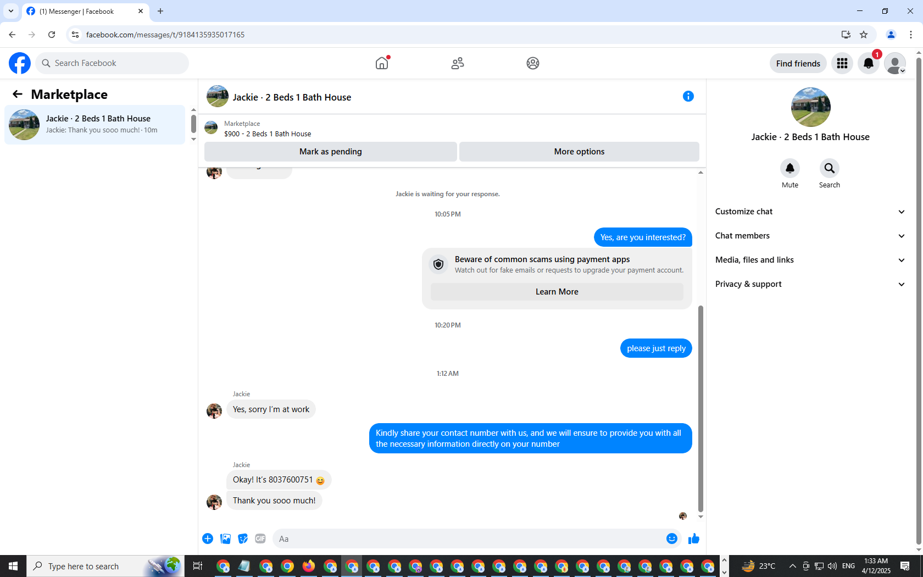The width and height of the screenshot is (923, 577).
Task: Choose a sticker with the sticker icon
Action: [243, 539]
